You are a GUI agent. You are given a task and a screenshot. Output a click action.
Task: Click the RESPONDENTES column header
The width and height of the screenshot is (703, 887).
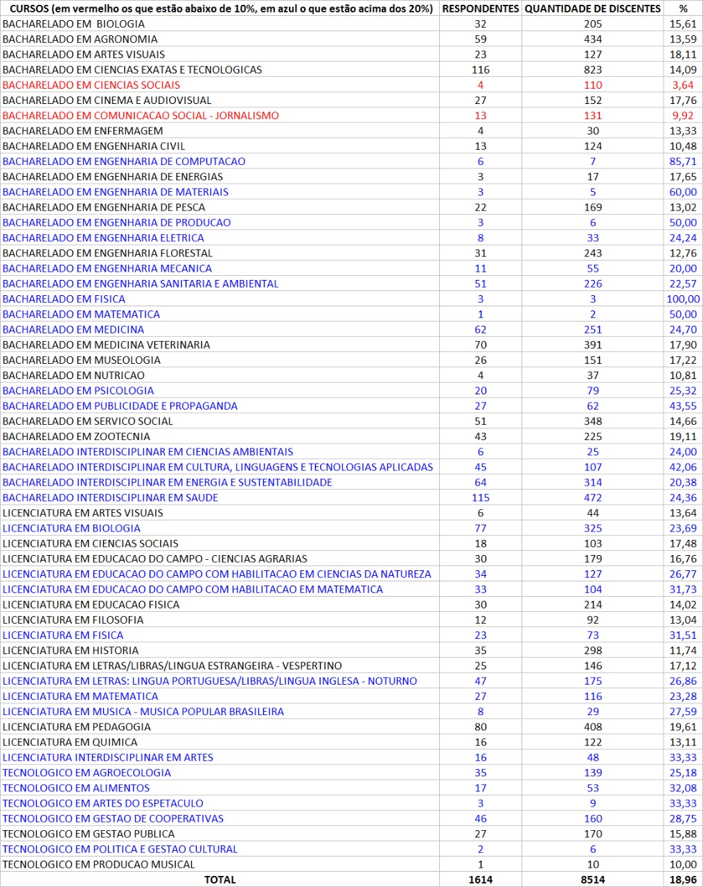click(x=480, y=8)
